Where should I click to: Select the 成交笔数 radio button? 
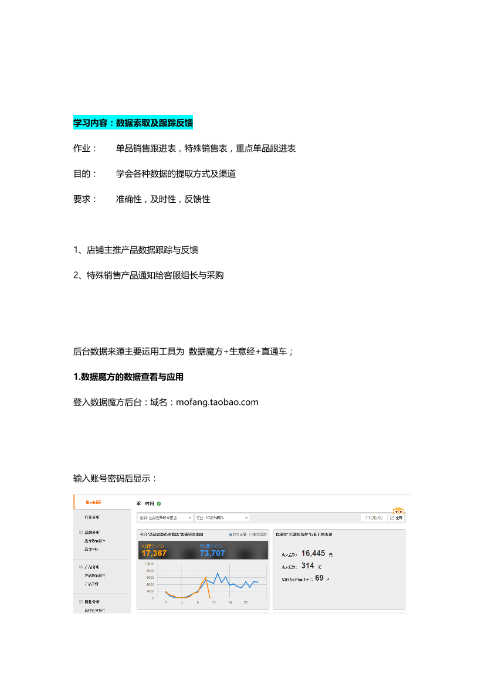pyautogui.click(x=251, y=535)
